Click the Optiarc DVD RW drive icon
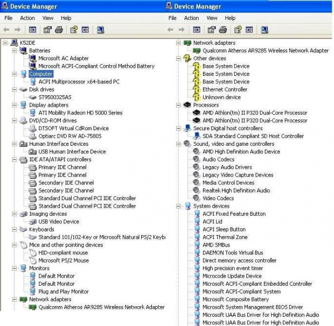 pyautogui.click(x=32, y=136)
